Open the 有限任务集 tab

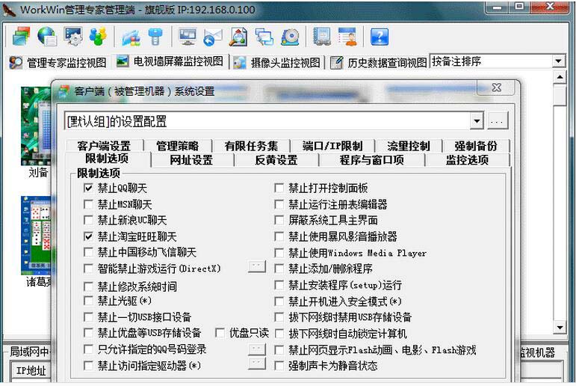pyautogui.click(x=251, y=146)
